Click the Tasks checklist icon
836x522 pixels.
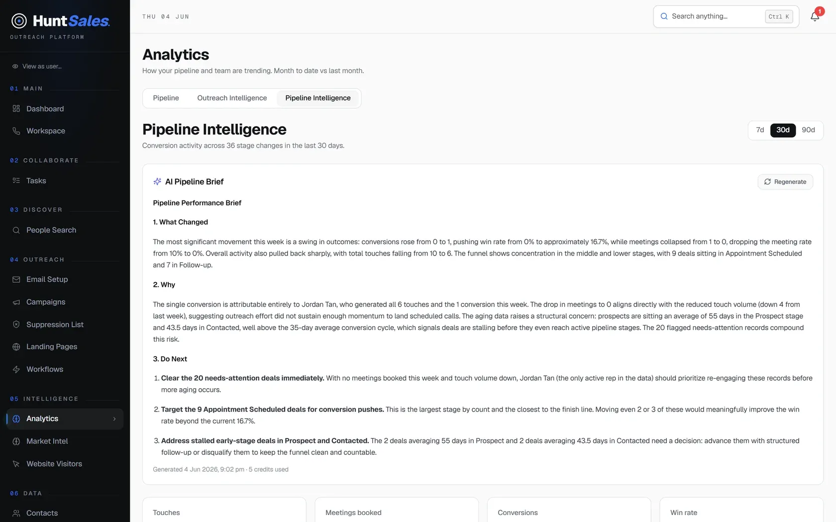[x=16, y=180]
